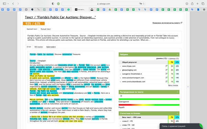
Task: Click the scroll-to-top arrow on right edge
Action: pyautogui.click(x=188, y=87)
